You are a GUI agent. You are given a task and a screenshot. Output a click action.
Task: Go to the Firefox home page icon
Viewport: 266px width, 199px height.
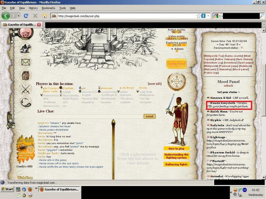coord(44,16)
